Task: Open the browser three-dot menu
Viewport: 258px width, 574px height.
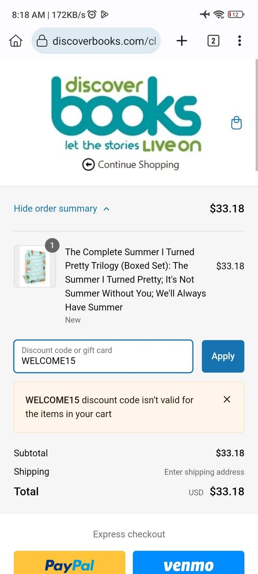Action: [x=240, y=41]
